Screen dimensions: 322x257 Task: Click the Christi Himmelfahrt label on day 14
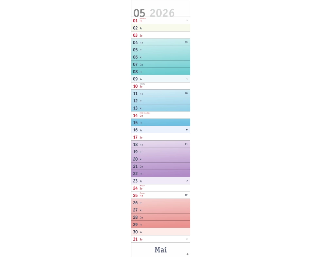[145, 113]
